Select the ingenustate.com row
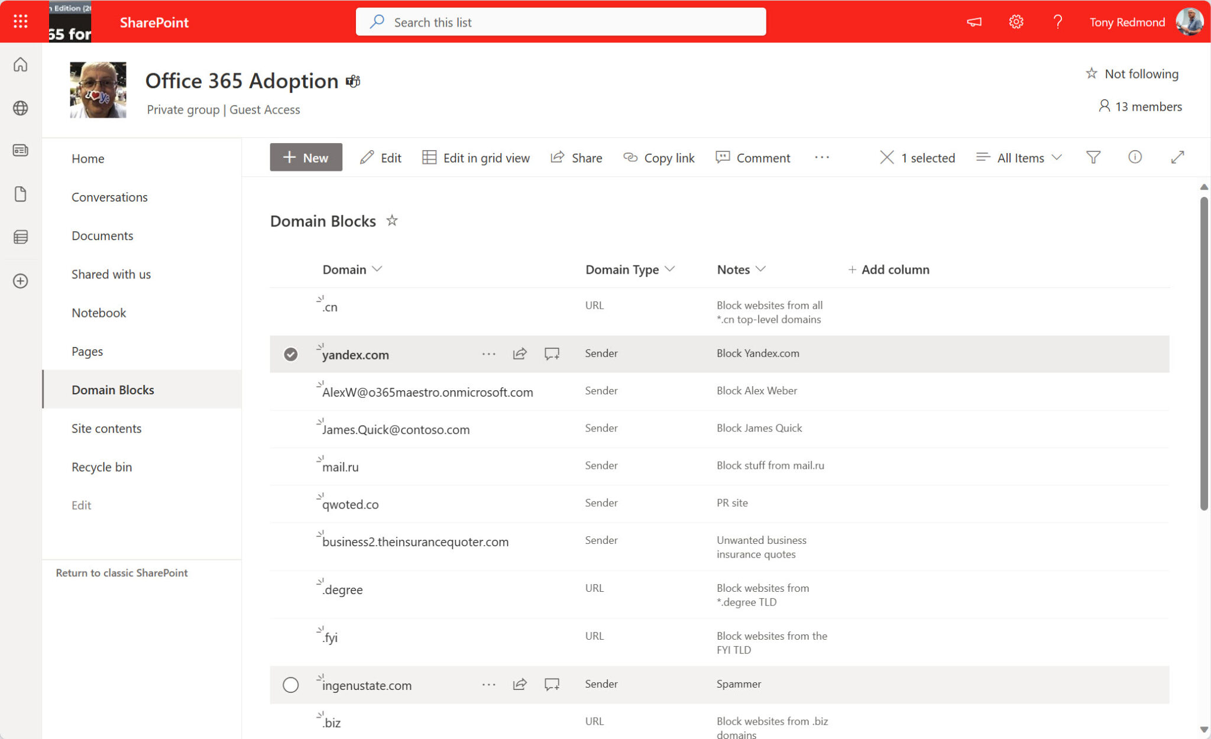This screenshot has width=1211, height=739. point(290,685)
